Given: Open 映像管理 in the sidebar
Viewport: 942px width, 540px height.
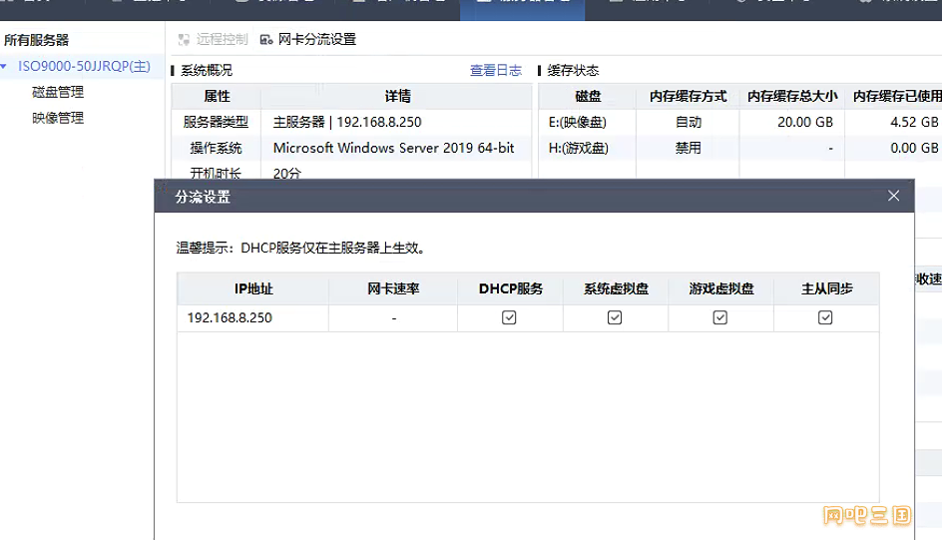Looking at the screenshot, I should 58,118.
